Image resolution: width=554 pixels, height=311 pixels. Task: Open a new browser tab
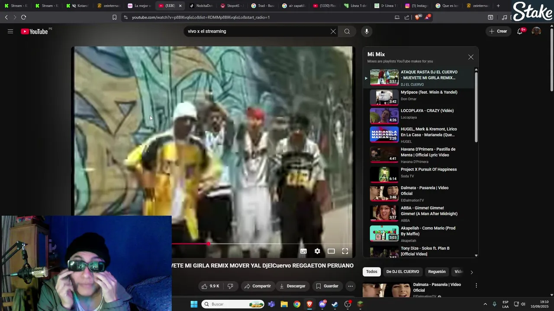pyautogui.click(x=498, y=6)
